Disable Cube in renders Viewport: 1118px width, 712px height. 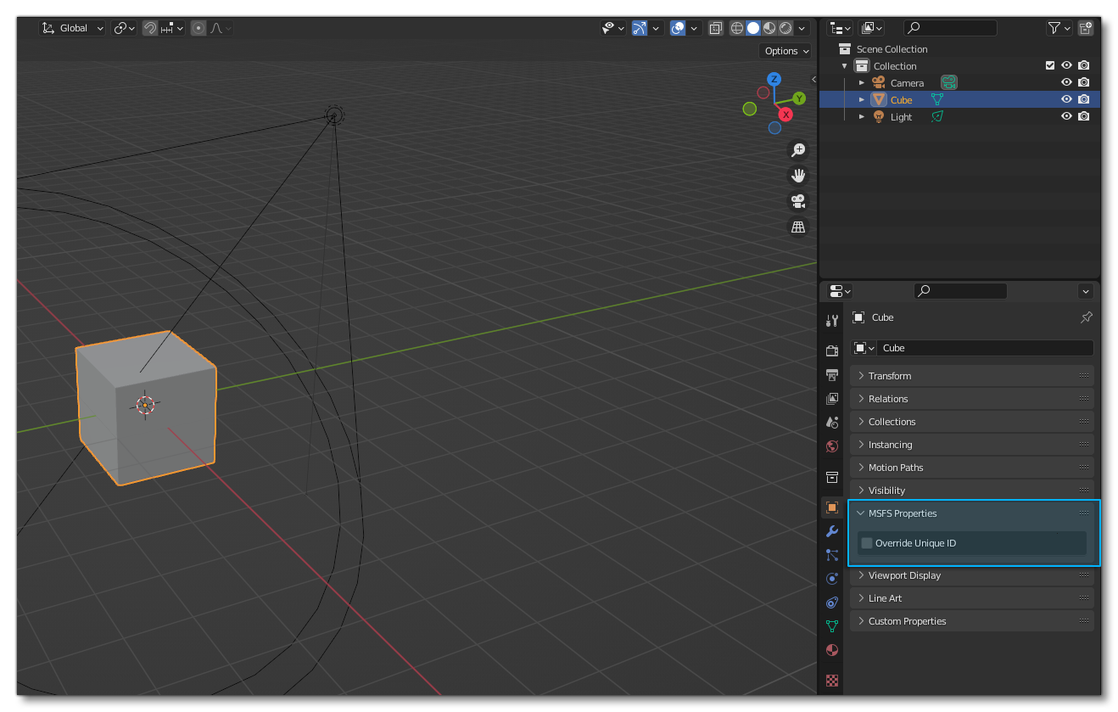[1084, 99]
